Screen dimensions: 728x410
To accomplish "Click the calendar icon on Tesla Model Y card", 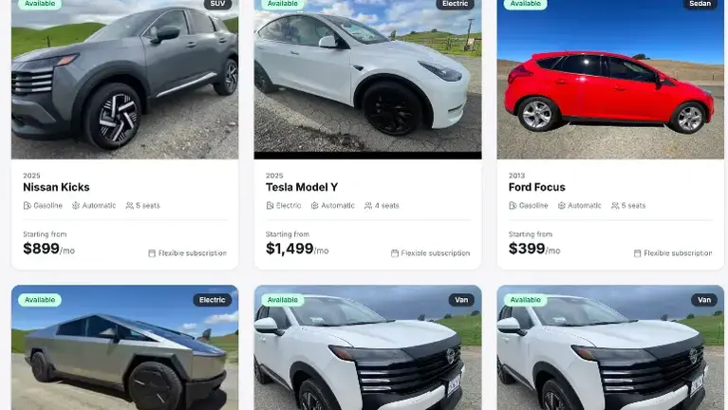I will tap(395, 253).
